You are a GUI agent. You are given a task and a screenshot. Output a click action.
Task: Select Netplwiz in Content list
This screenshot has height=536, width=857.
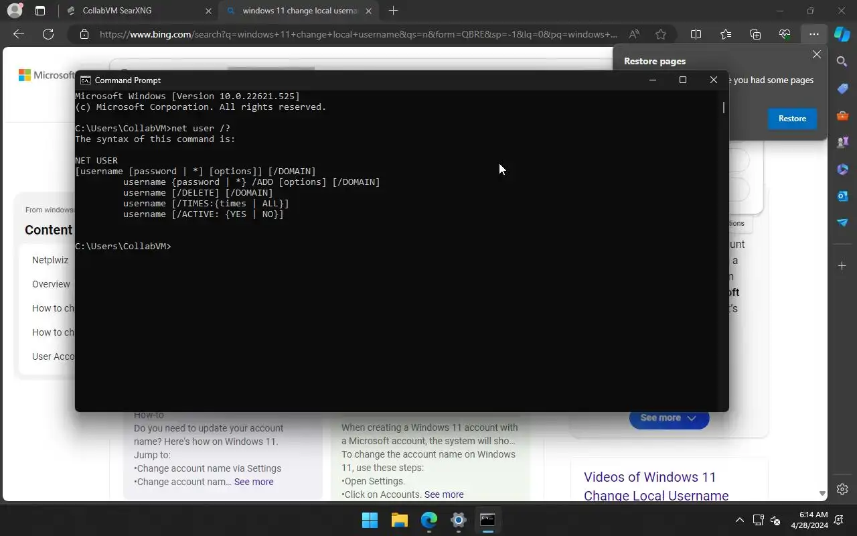[x=50, y=260]
